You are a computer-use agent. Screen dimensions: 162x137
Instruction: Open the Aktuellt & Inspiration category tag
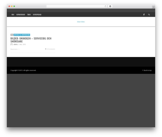pyautogui.click(x=22, y=35)
